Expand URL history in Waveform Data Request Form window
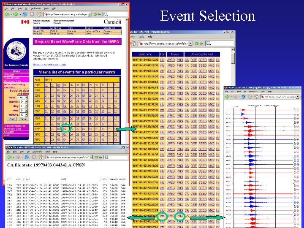Viewport: 304px width, 228px height. [90, 14]
